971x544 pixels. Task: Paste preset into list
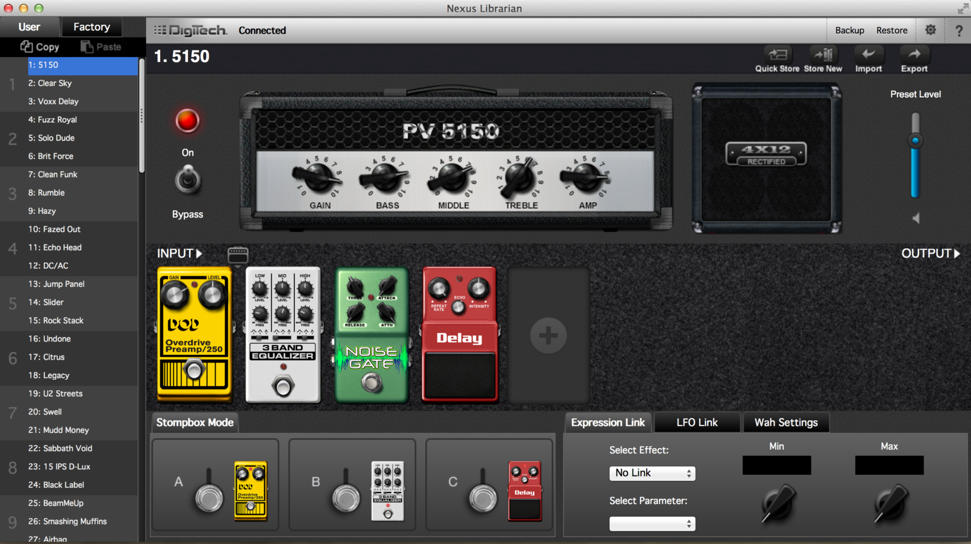(101, 47)
